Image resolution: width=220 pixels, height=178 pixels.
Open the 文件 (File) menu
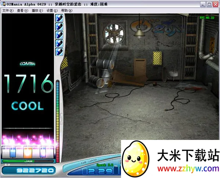pos(7,11)
